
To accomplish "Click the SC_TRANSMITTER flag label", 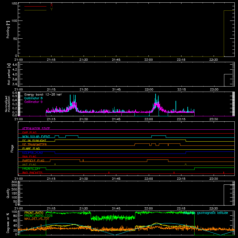I will pos(35,145).
